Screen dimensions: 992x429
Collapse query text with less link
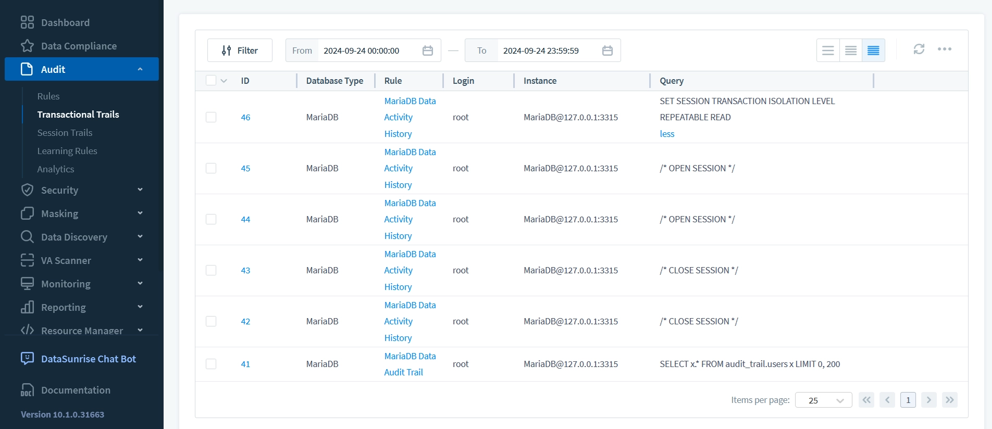coord(667,134)
